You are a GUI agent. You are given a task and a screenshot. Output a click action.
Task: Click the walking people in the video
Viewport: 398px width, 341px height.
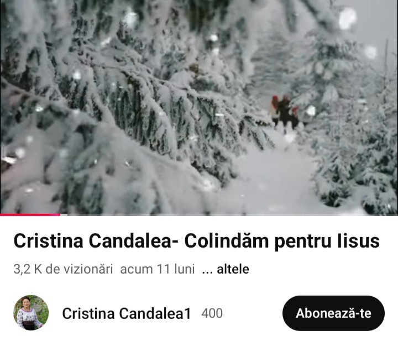tap(285, 112)
